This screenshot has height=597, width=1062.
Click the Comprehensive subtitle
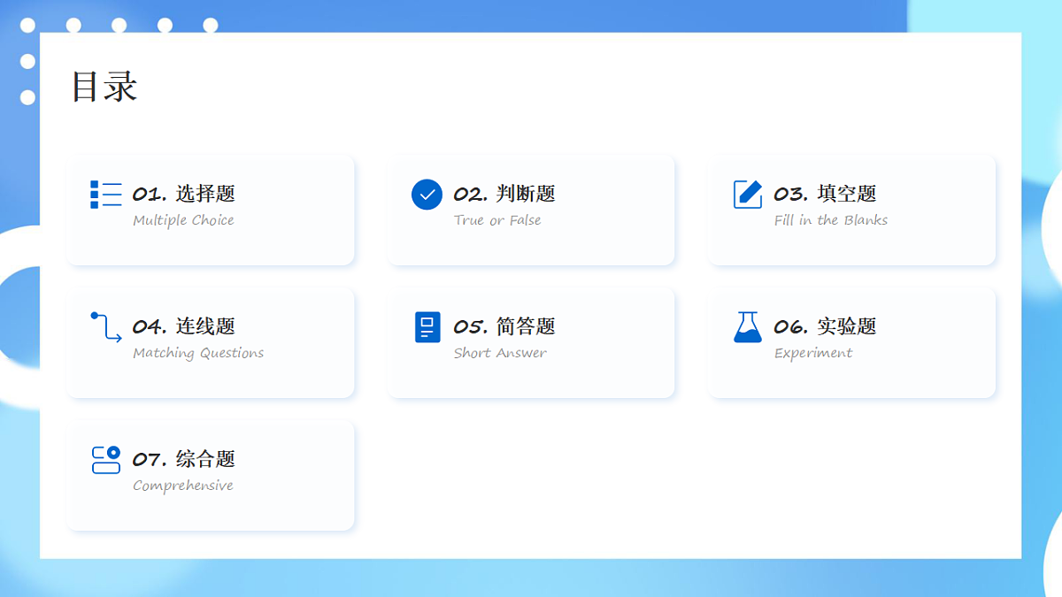(x=183, y=486)
